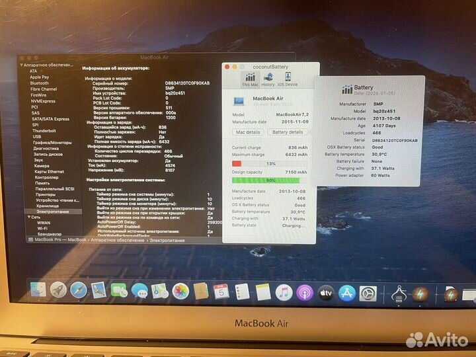476x357 pixels.
Task: Click the Battery details button
Action: [x=288, y=132]
